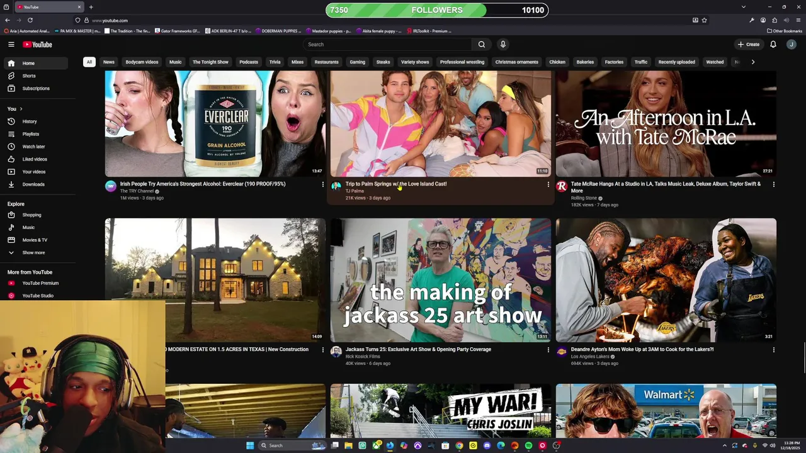Open Rick Kosick Films channel link
Screen dimensions: 806x453
(363, 357)
